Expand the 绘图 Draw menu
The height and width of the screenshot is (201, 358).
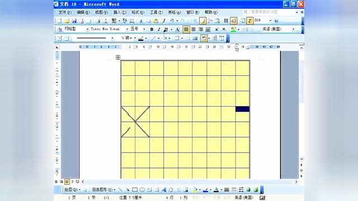pyautogui.click(x=72, y=190)
